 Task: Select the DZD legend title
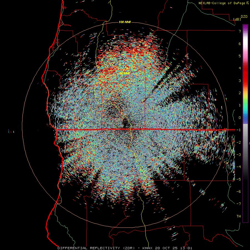(x=244, y=17)
